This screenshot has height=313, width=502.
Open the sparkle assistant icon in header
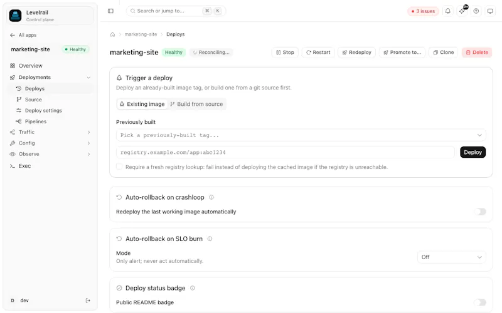(462, 11)
